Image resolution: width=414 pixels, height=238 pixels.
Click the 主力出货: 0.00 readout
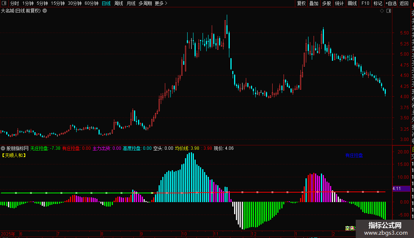(x=107, y=148)
